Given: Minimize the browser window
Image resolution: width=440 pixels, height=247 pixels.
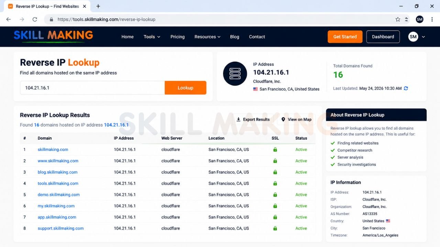Looking at the screenshot, I should (401, 6).
